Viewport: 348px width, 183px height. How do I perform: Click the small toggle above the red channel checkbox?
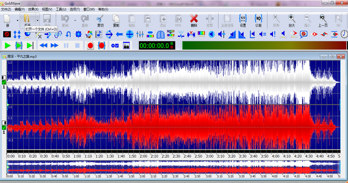pyautogui.click(x=4, y=122)
